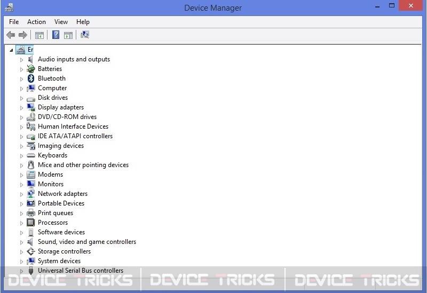Open the Action menu

(x=36, y=22)
